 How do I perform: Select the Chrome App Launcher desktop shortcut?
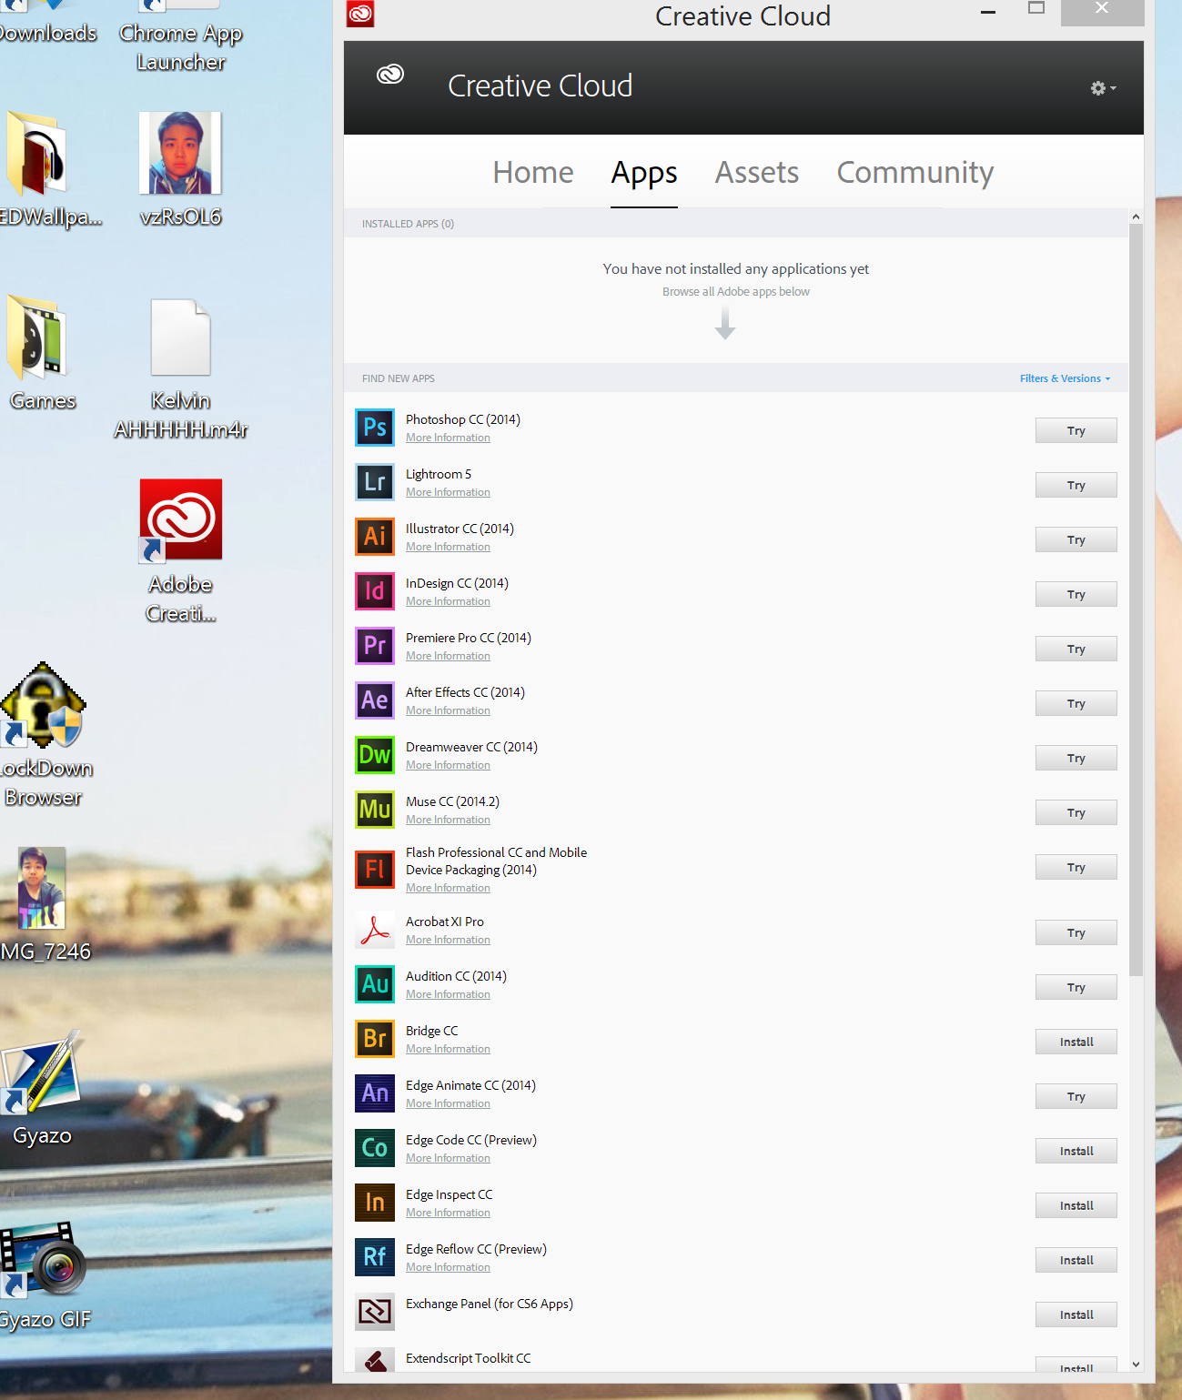tap(181, 38)
